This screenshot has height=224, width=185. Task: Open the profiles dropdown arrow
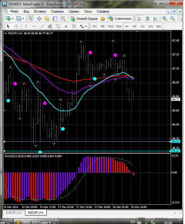23,19
